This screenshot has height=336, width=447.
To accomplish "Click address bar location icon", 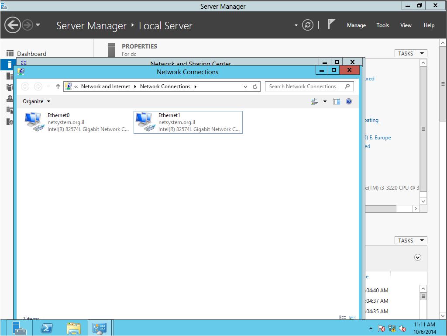I will [x=69, y=86].
